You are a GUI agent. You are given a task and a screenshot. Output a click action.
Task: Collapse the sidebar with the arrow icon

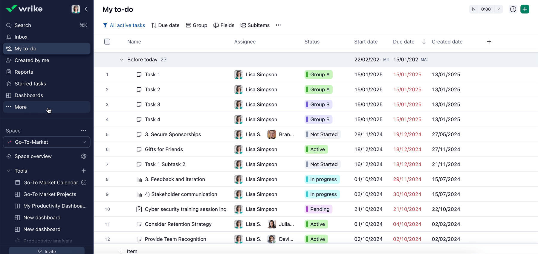click(x=86, y=9)
